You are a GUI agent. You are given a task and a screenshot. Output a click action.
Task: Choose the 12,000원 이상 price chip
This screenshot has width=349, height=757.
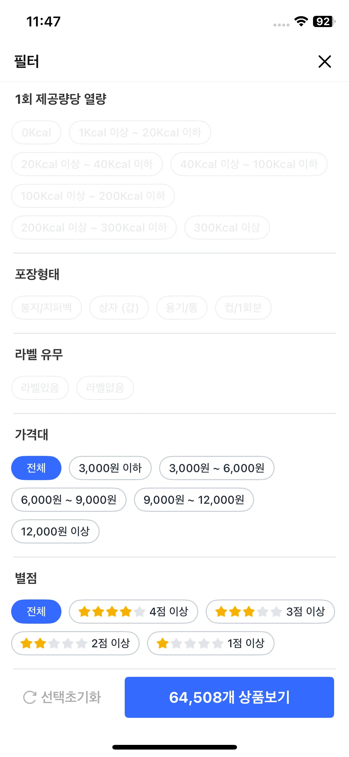coord(55,531)
